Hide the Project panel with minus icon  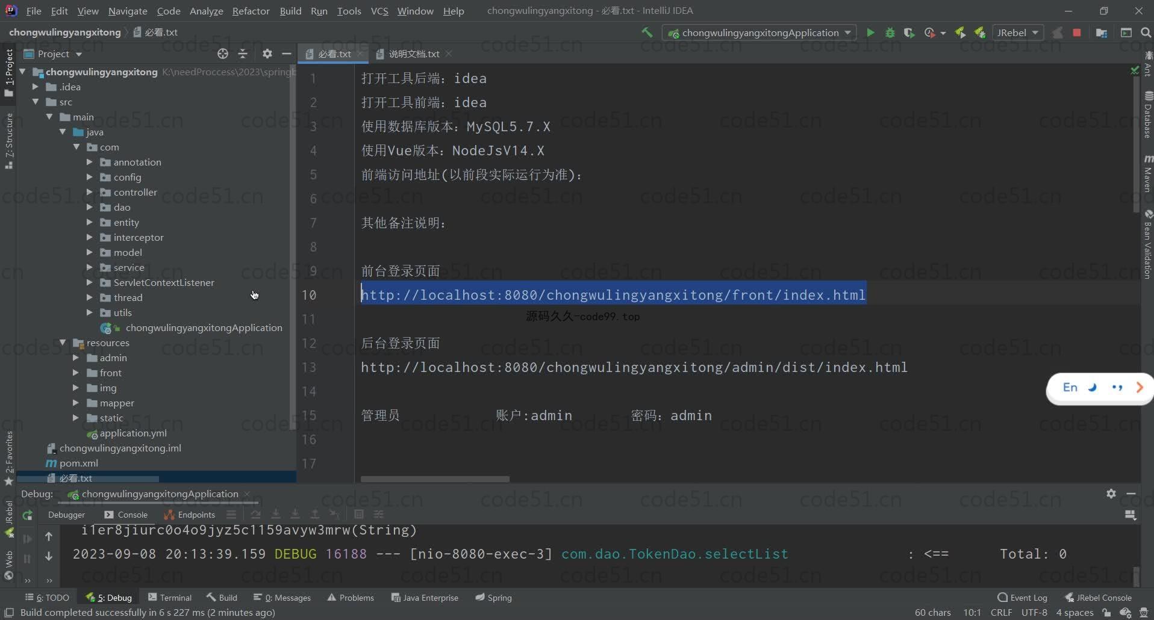point(287,54)
